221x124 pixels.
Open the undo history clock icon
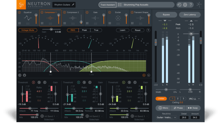pos(179,5)
